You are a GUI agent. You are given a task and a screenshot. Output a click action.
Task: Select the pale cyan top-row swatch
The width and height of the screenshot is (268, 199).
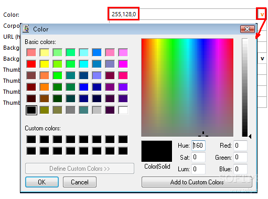tap(84, 52)
